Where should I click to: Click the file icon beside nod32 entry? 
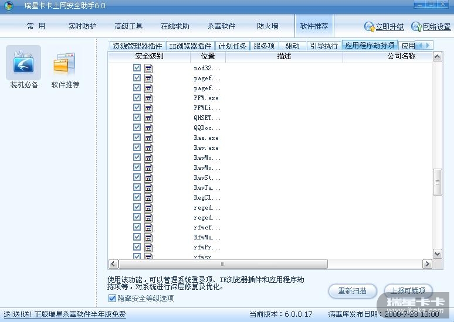(148, 68)
